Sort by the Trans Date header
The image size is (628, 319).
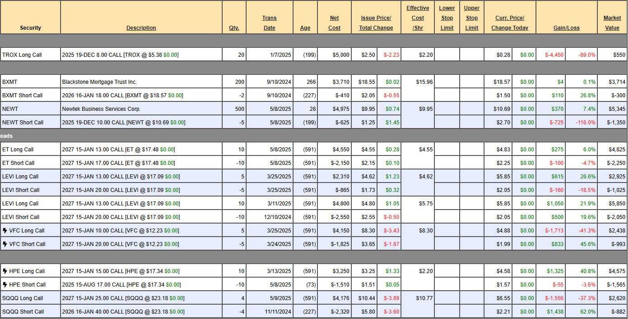click(x=269, y=23)
